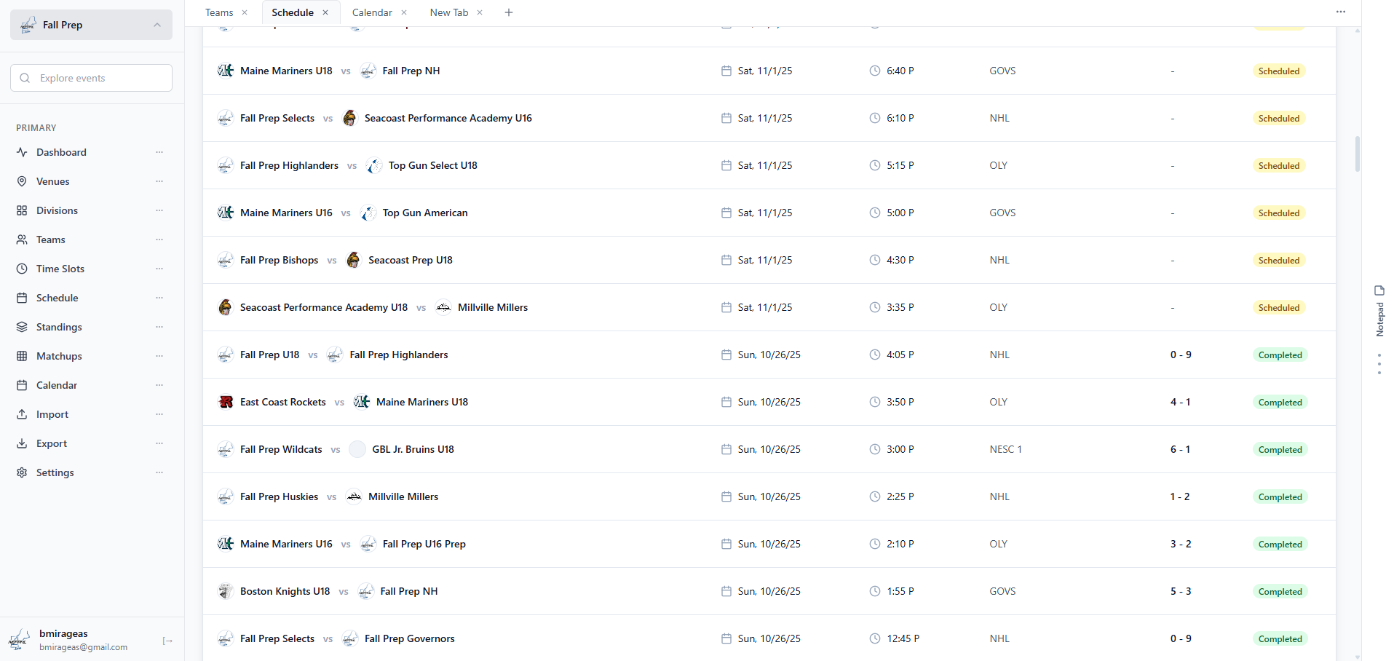Click the Venues pin icon
The height and width of the screenshot is (661, 1394).
(22, 181)
